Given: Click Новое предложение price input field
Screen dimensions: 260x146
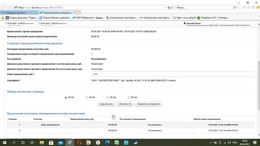Looking at the screenshot, I should [172, 74].
